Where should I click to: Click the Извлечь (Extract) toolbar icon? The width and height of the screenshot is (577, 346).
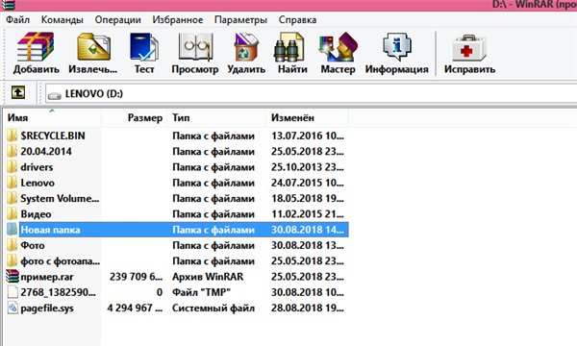[x=93, y=47]
